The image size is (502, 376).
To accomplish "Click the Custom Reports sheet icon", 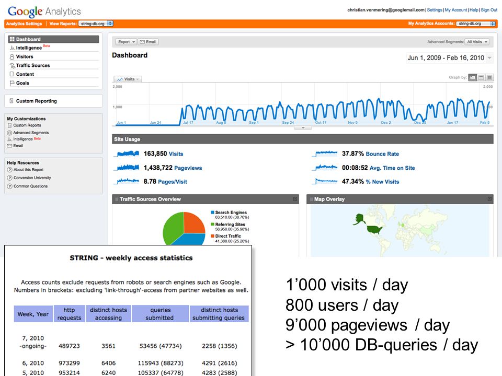I will point(9,125).
